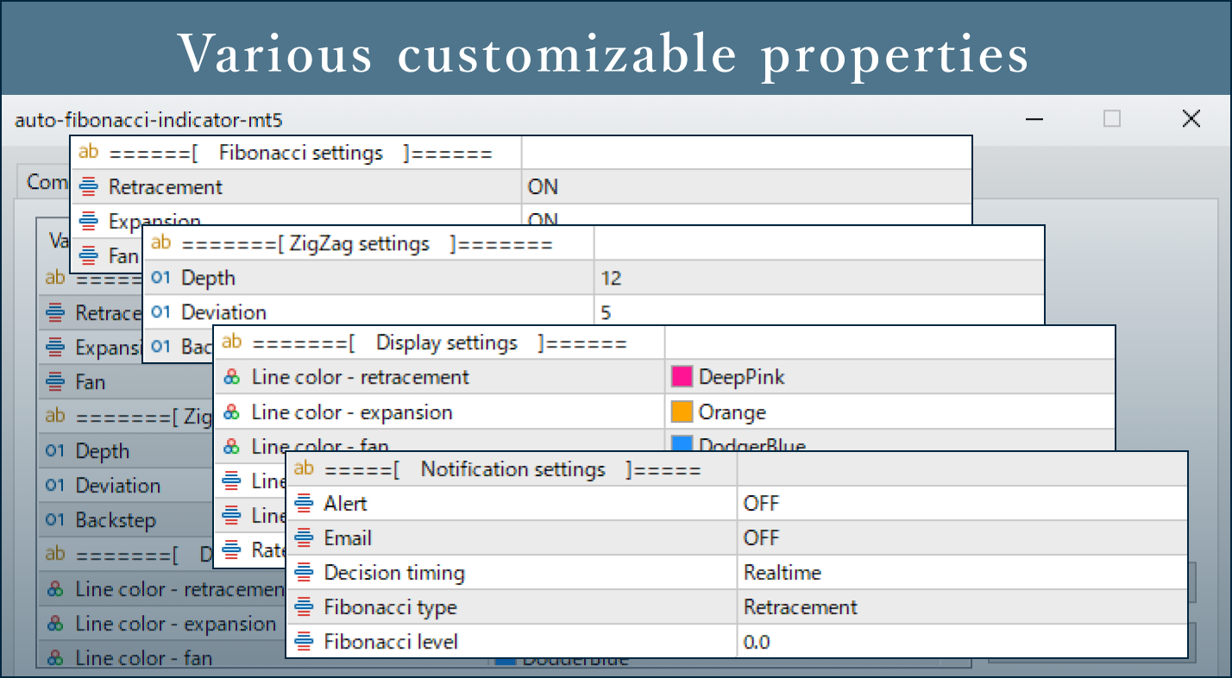This screenshot has width=1232, height=678.
Task: Pick the DodgerBlue swatch in the Display settings panel
Action: click(682, 444)
